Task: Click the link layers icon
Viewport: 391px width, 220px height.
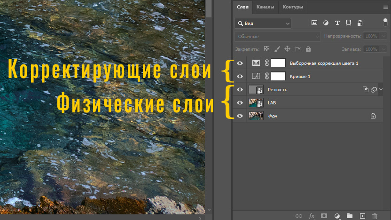Action: tap(299, 216)
